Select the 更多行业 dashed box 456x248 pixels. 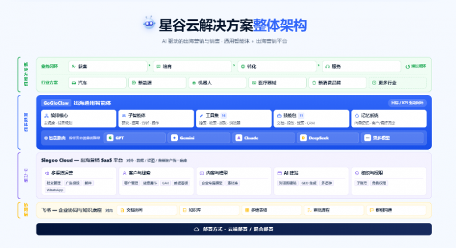[x=398, y=83]
